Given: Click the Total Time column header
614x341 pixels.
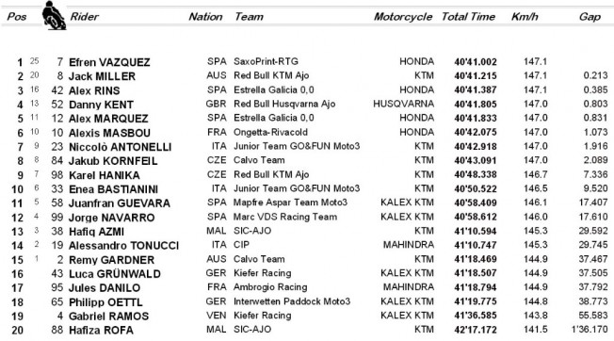Looking at the screenshot, I should (x=468, y=17).
